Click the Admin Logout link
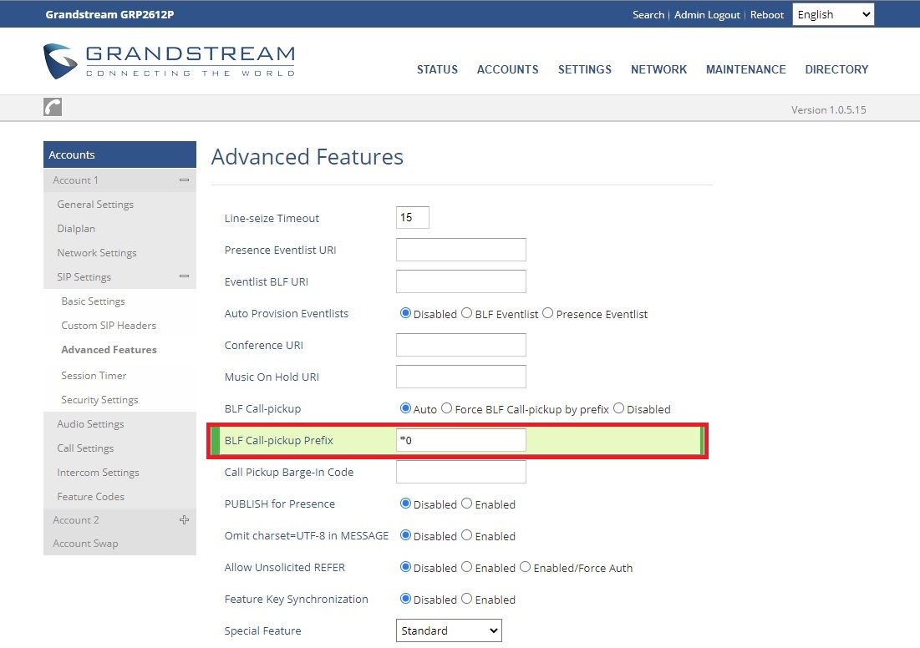 (x=707, y=15)
